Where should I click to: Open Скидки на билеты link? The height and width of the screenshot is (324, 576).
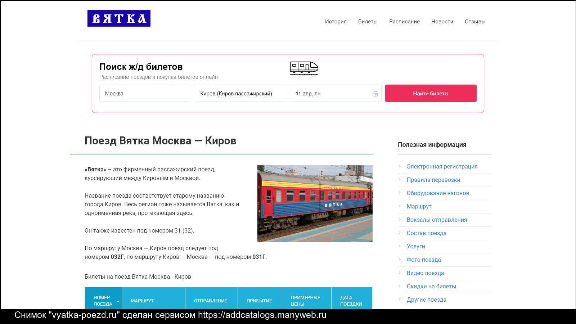point(431,286)
